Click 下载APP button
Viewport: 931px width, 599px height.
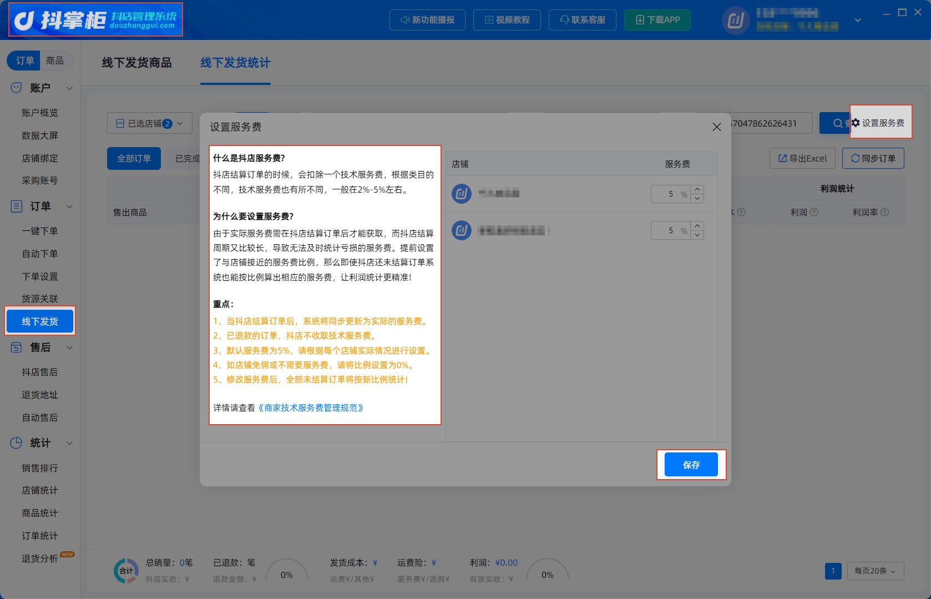(657, 20)
